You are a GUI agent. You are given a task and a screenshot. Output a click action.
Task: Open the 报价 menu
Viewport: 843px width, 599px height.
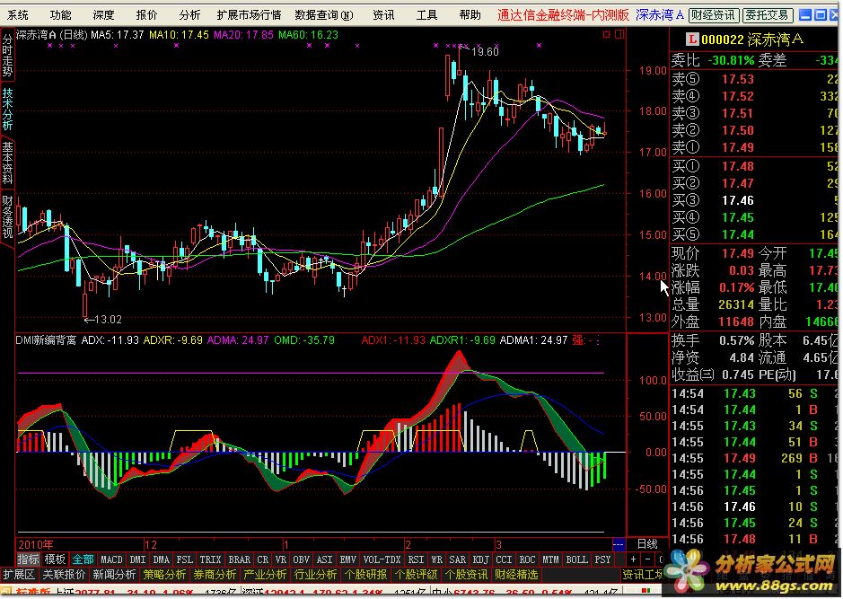(146, 15)
